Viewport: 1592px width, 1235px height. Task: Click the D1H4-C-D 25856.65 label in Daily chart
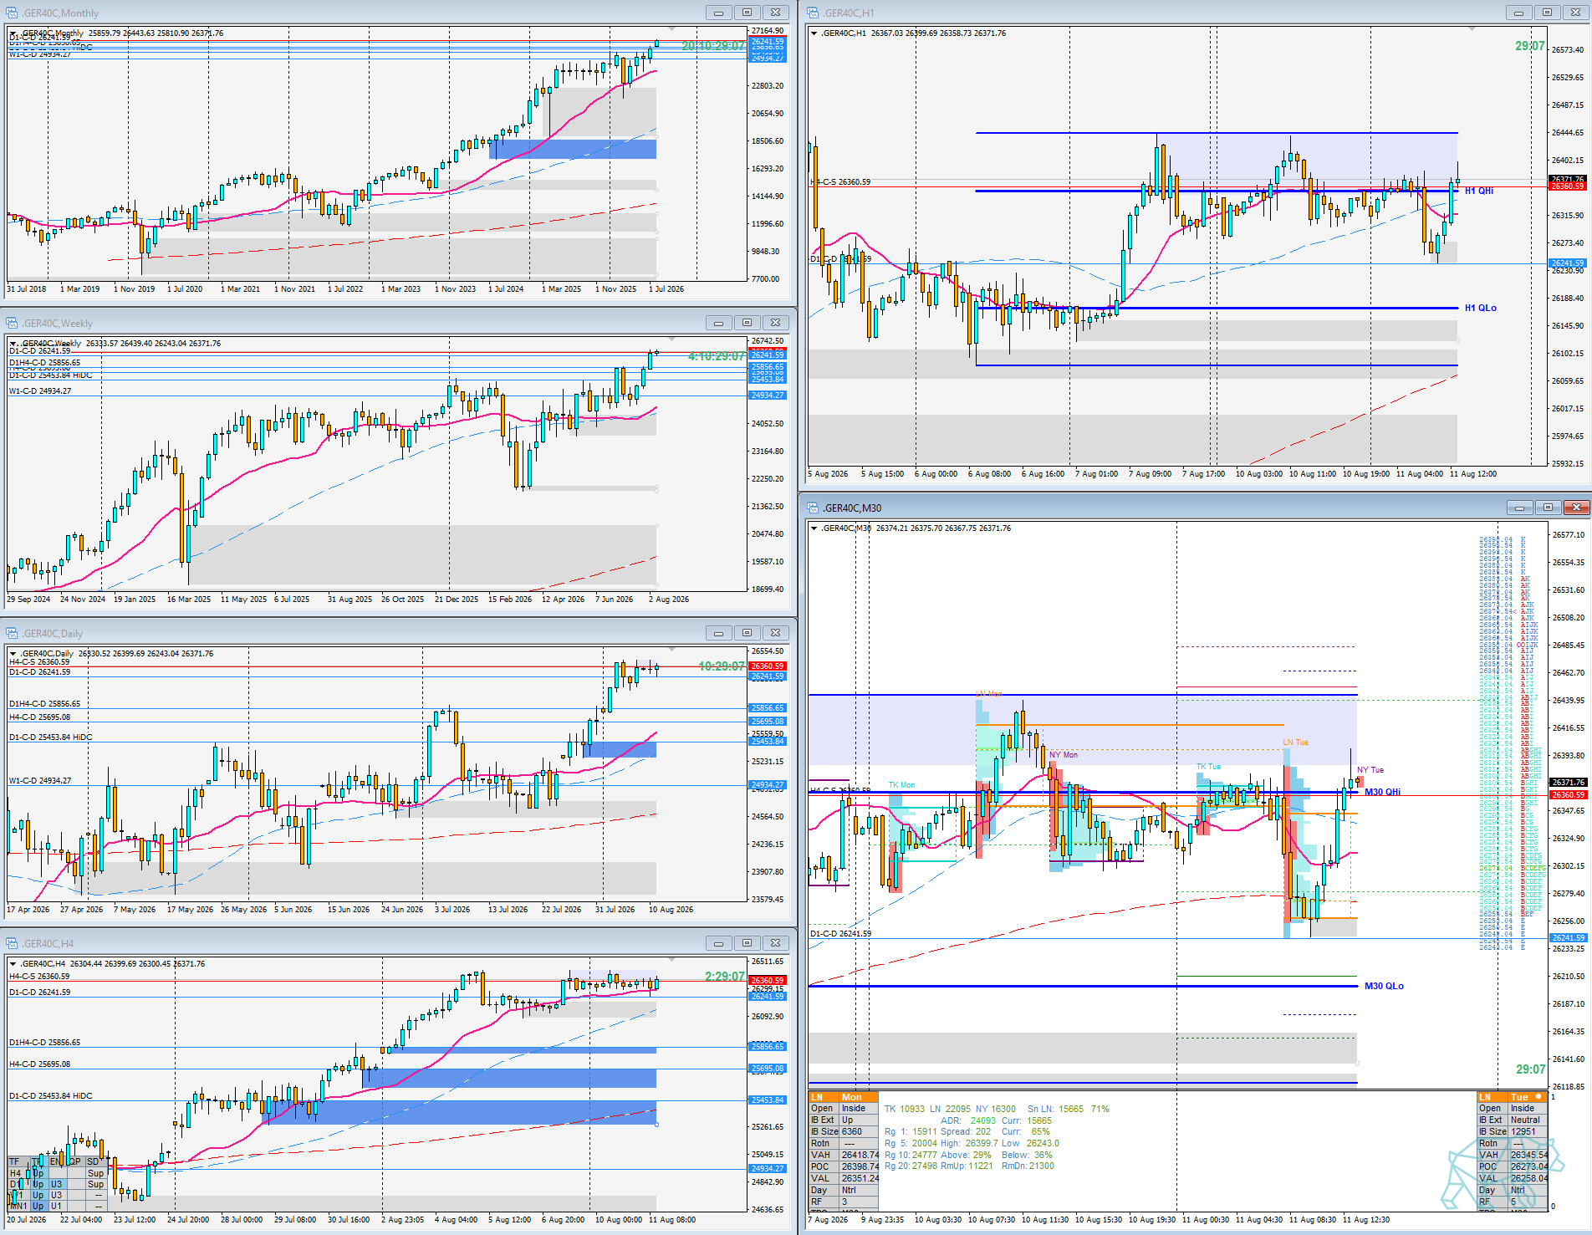45,704
